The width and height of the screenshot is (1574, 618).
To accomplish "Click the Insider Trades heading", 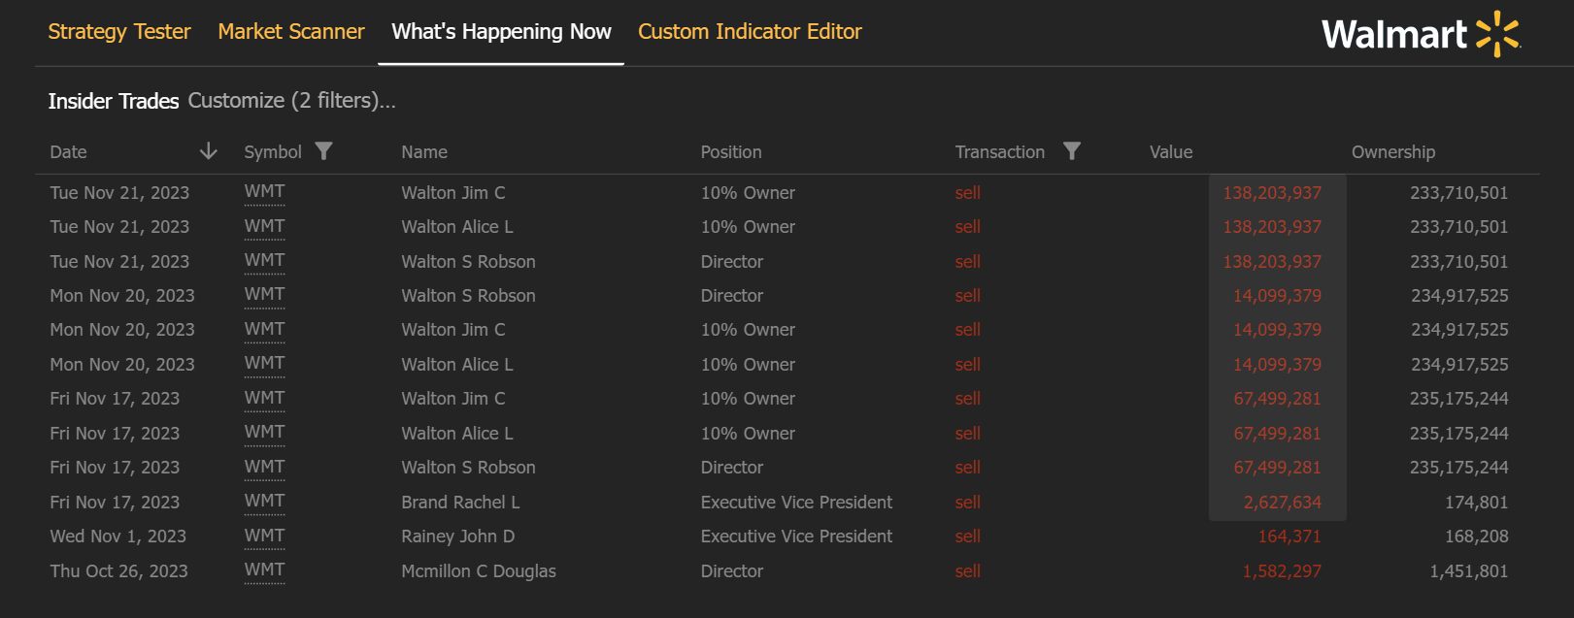I will tap(114, 101).
